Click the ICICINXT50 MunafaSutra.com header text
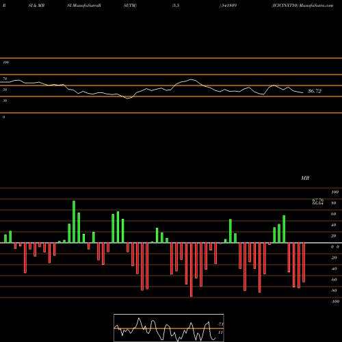Image resolution: width=342 pixels, height=342 pixels. [302, 5]
